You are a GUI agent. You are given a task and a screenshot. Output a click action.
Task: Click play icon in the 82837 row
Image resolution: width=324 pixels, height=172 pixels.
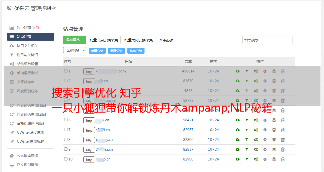(x=265, y=149)
